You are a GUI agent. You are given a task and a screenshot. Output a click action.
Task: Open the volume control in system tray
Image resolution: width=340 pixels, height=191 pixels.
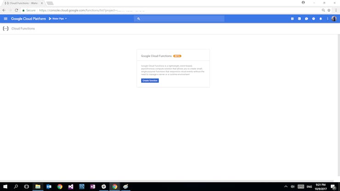click(x=293, y=187)
